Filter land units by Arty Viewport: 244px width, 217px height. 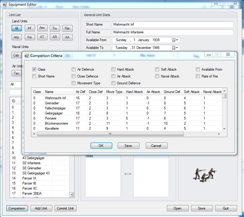pyautogui.click(x=17, y=37)
